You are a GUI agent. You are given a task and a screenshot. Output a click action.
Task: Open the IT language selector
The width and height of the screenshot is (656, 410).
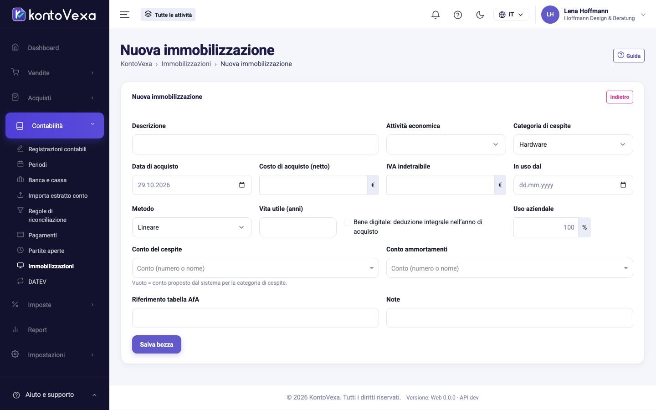tap(511, 15)
